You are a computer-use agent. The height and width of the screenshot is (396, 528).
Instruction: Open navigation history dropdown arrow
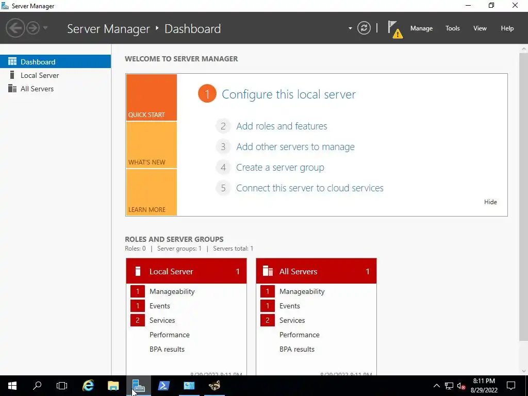click(x=45, y=28)
